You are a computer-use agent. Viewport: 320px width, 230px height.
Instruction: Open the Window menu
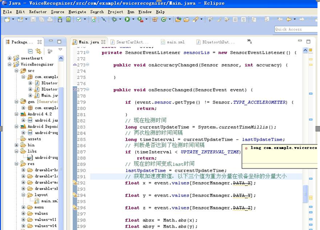pos(145,12)
